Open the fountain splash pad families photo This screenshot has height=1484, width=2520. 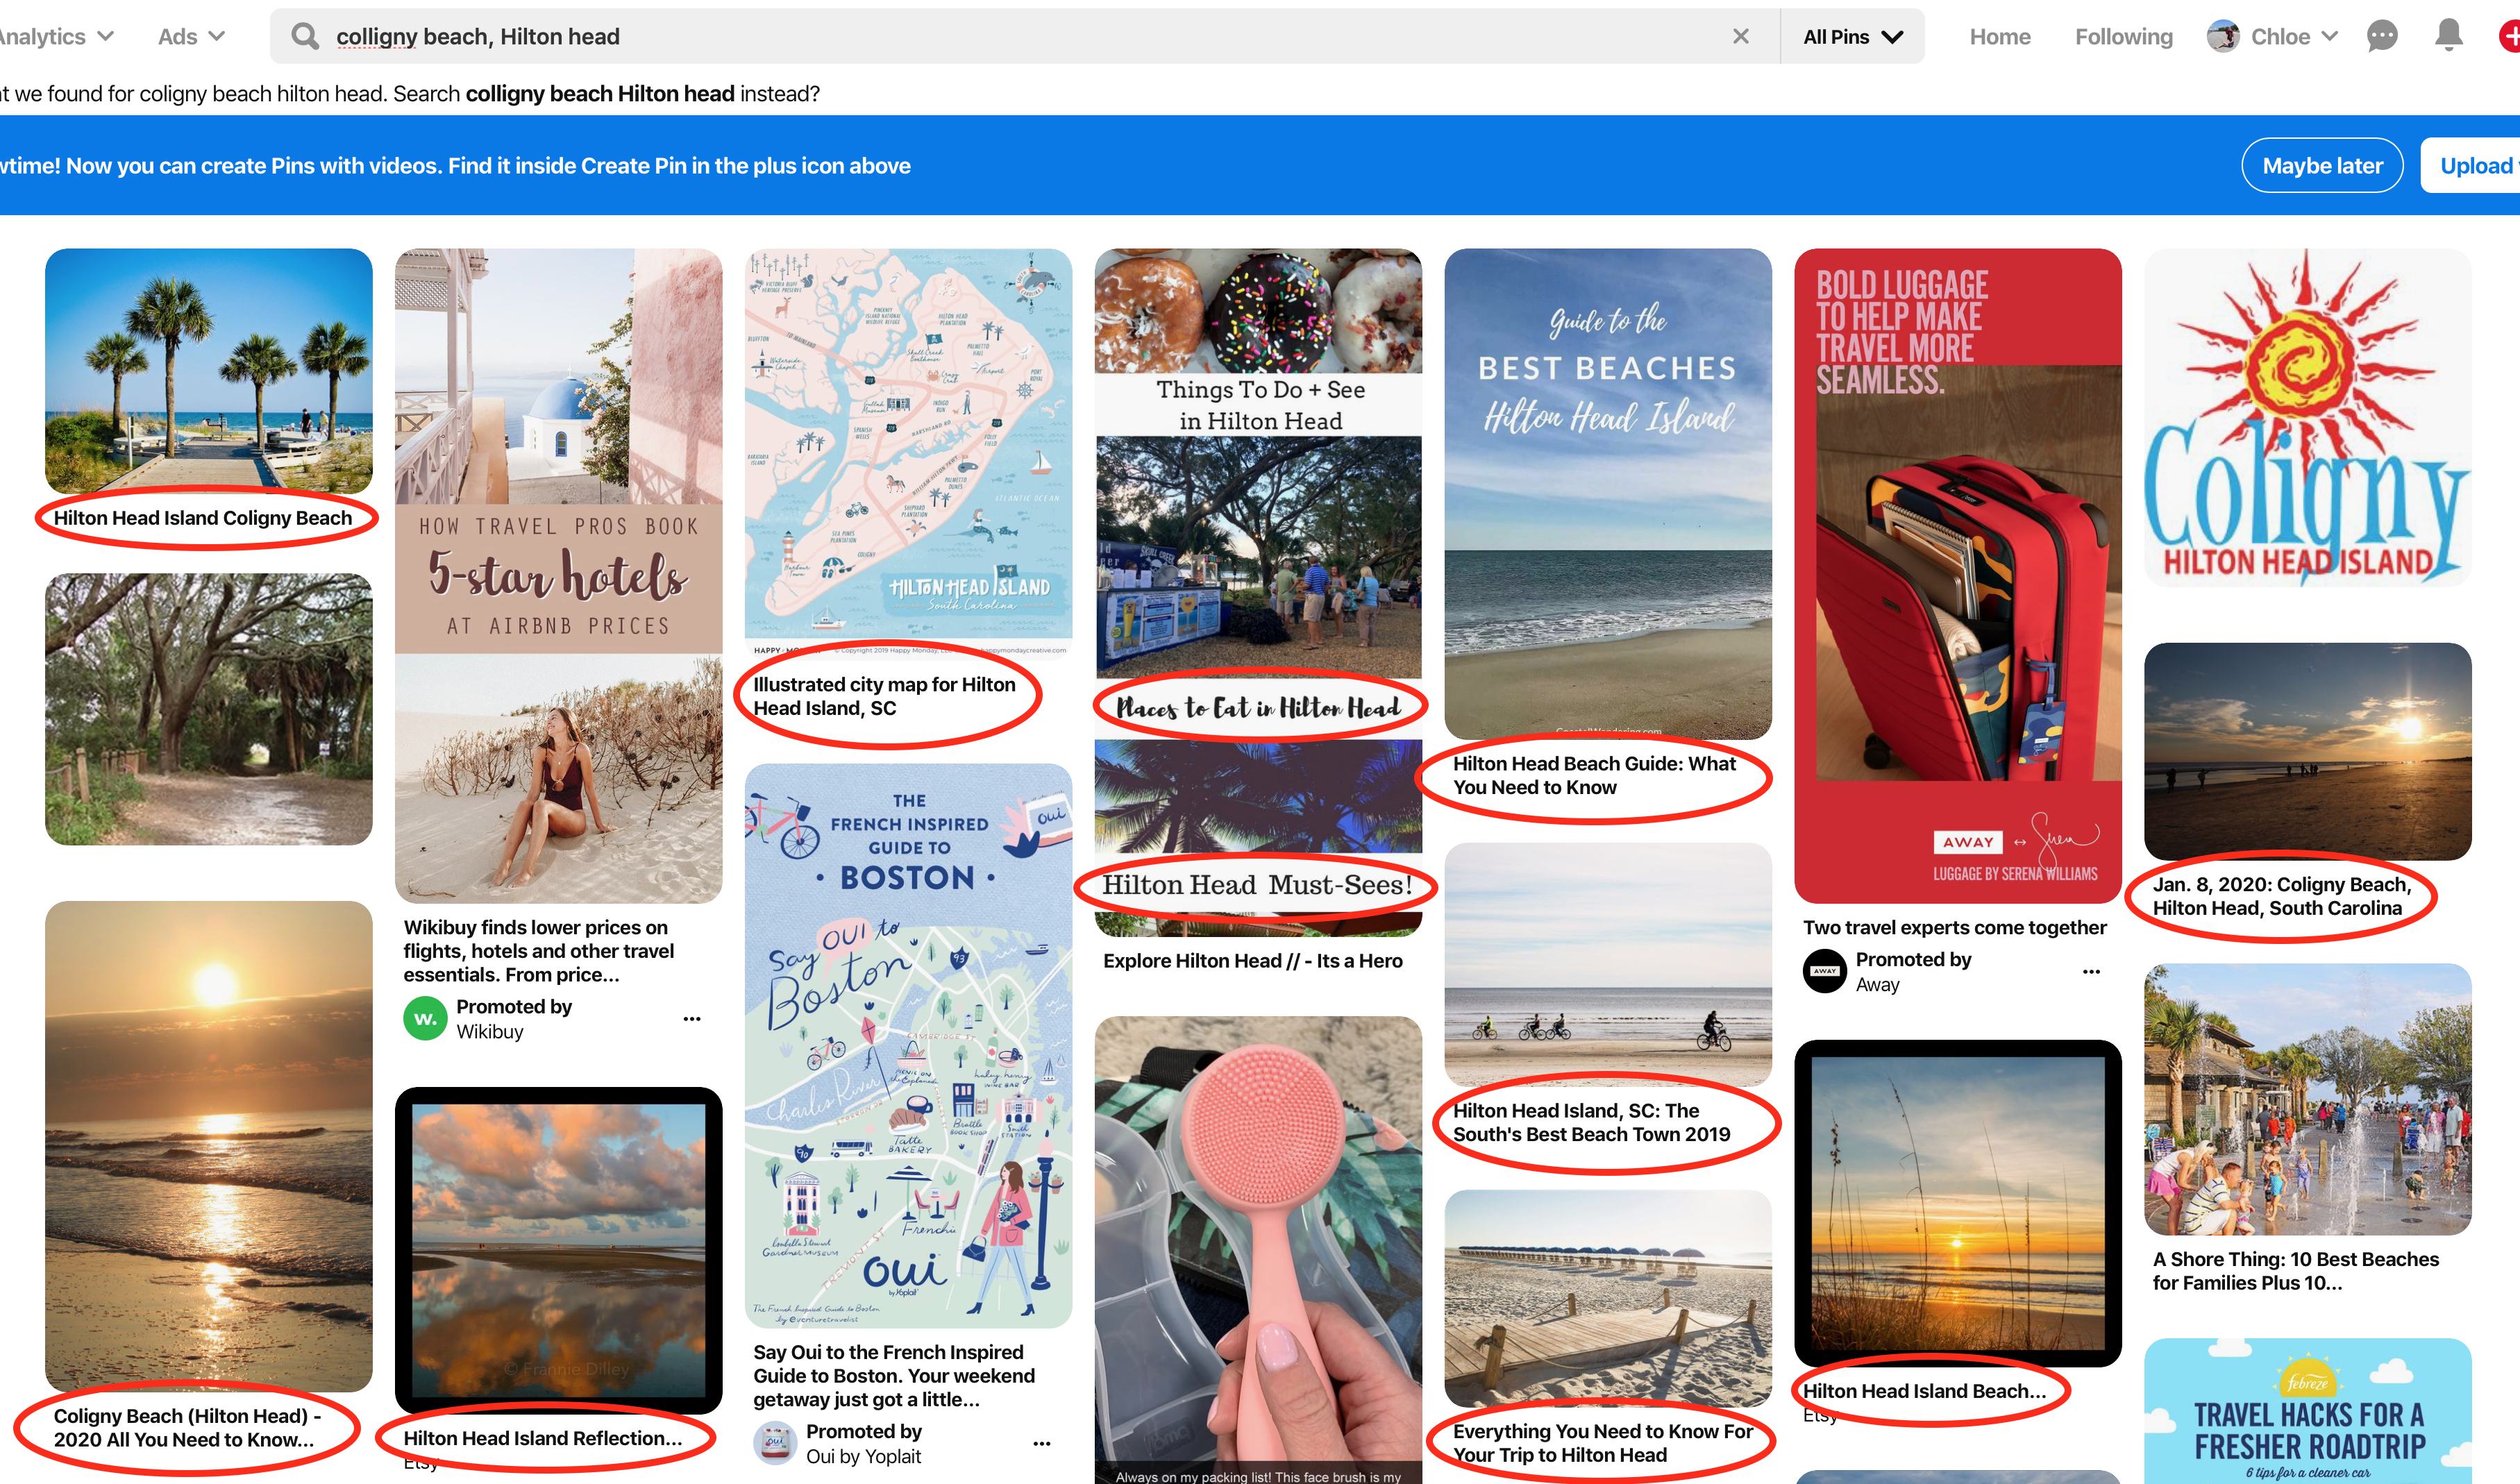[x=2308, y=1099]
